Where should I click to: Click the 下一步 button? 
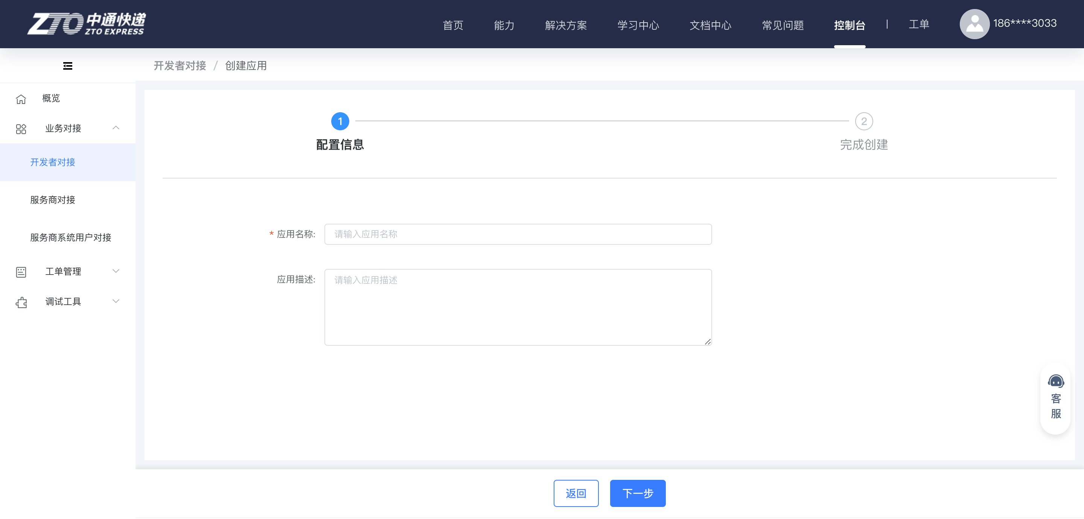(638, 493)
